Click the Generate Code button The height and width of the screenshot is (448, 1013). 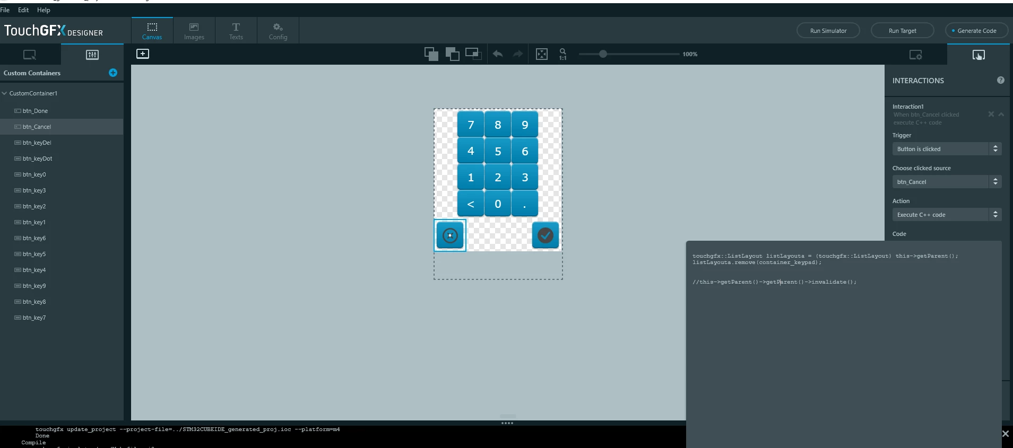coord(976,31)
